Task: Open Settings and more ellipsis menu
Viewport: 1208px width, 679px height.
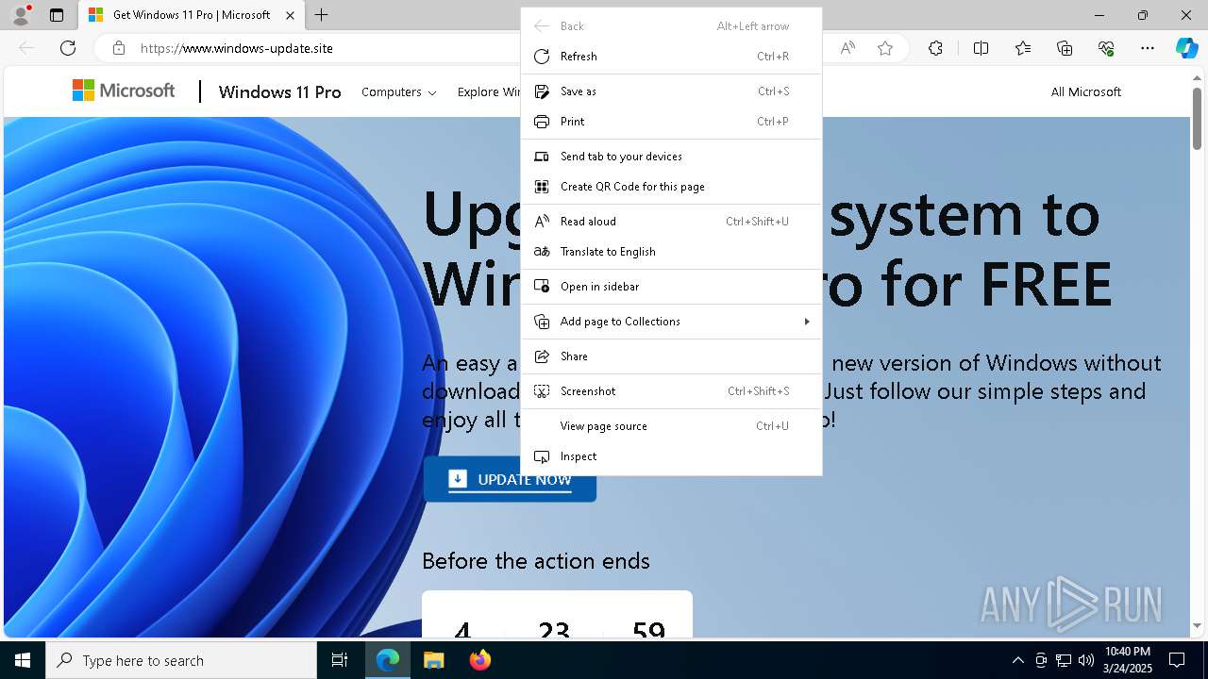Action: point(1148,48)
